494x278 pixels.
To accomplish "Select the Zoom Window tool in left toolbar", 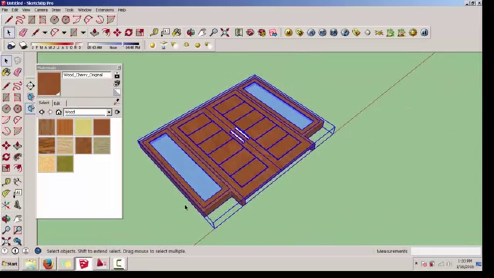I will tap(17, 231).
